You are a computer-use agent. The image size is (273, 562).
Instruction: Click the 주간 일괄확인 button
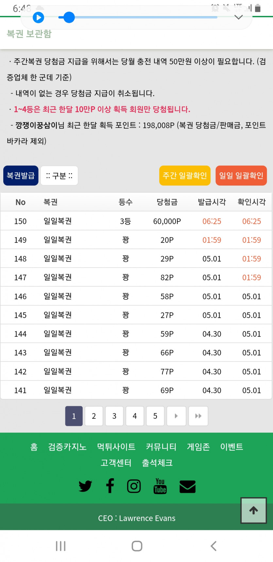coord(185,176)
